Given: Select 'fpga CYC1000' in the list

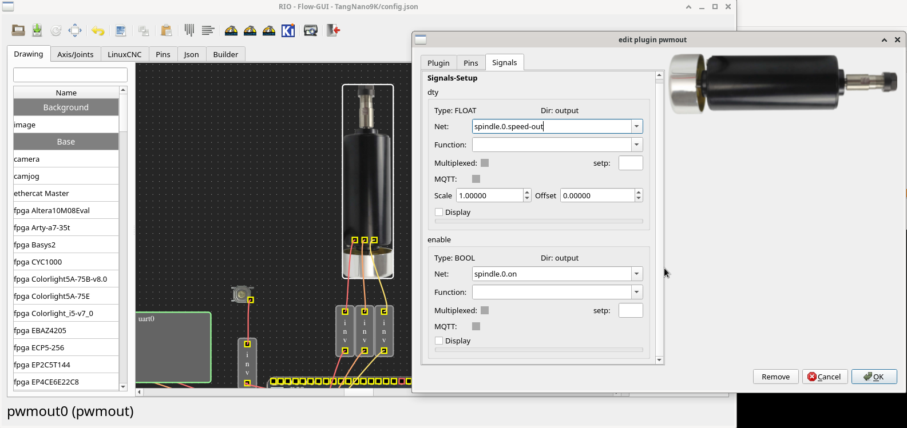Looking at the screenshot, I should pos(66,262).
